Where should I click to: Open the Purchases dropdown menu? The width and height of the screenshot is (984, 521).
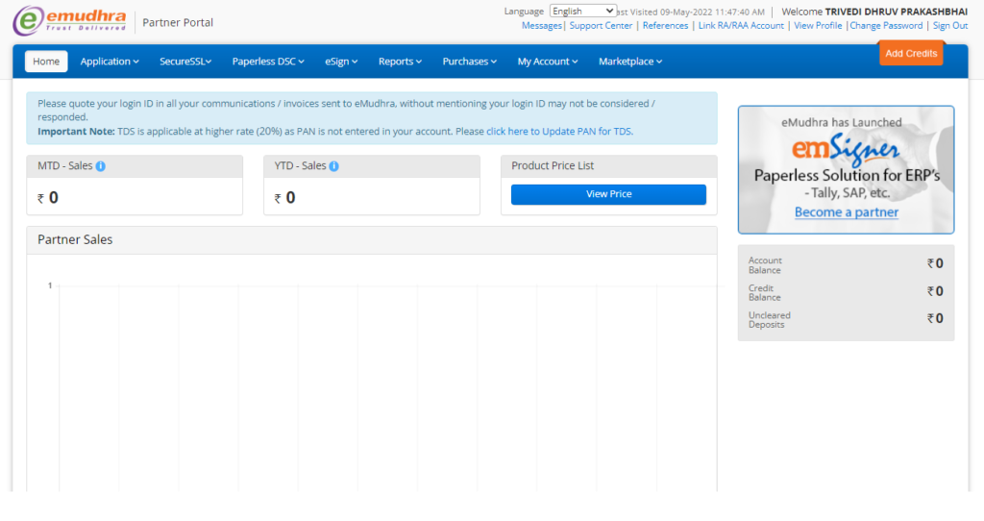point(469,62)
